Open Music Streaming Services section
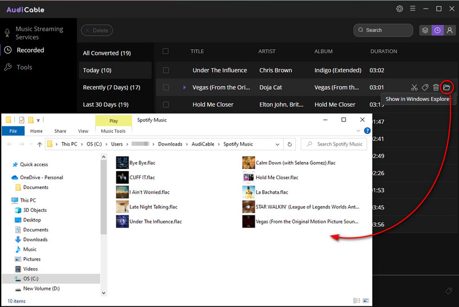 (39, 33)
